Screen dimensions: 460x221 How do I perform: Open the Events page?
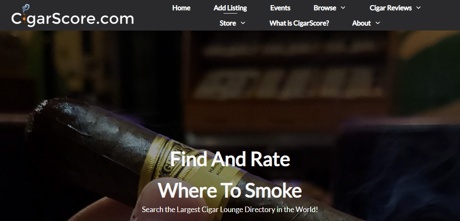280,8
